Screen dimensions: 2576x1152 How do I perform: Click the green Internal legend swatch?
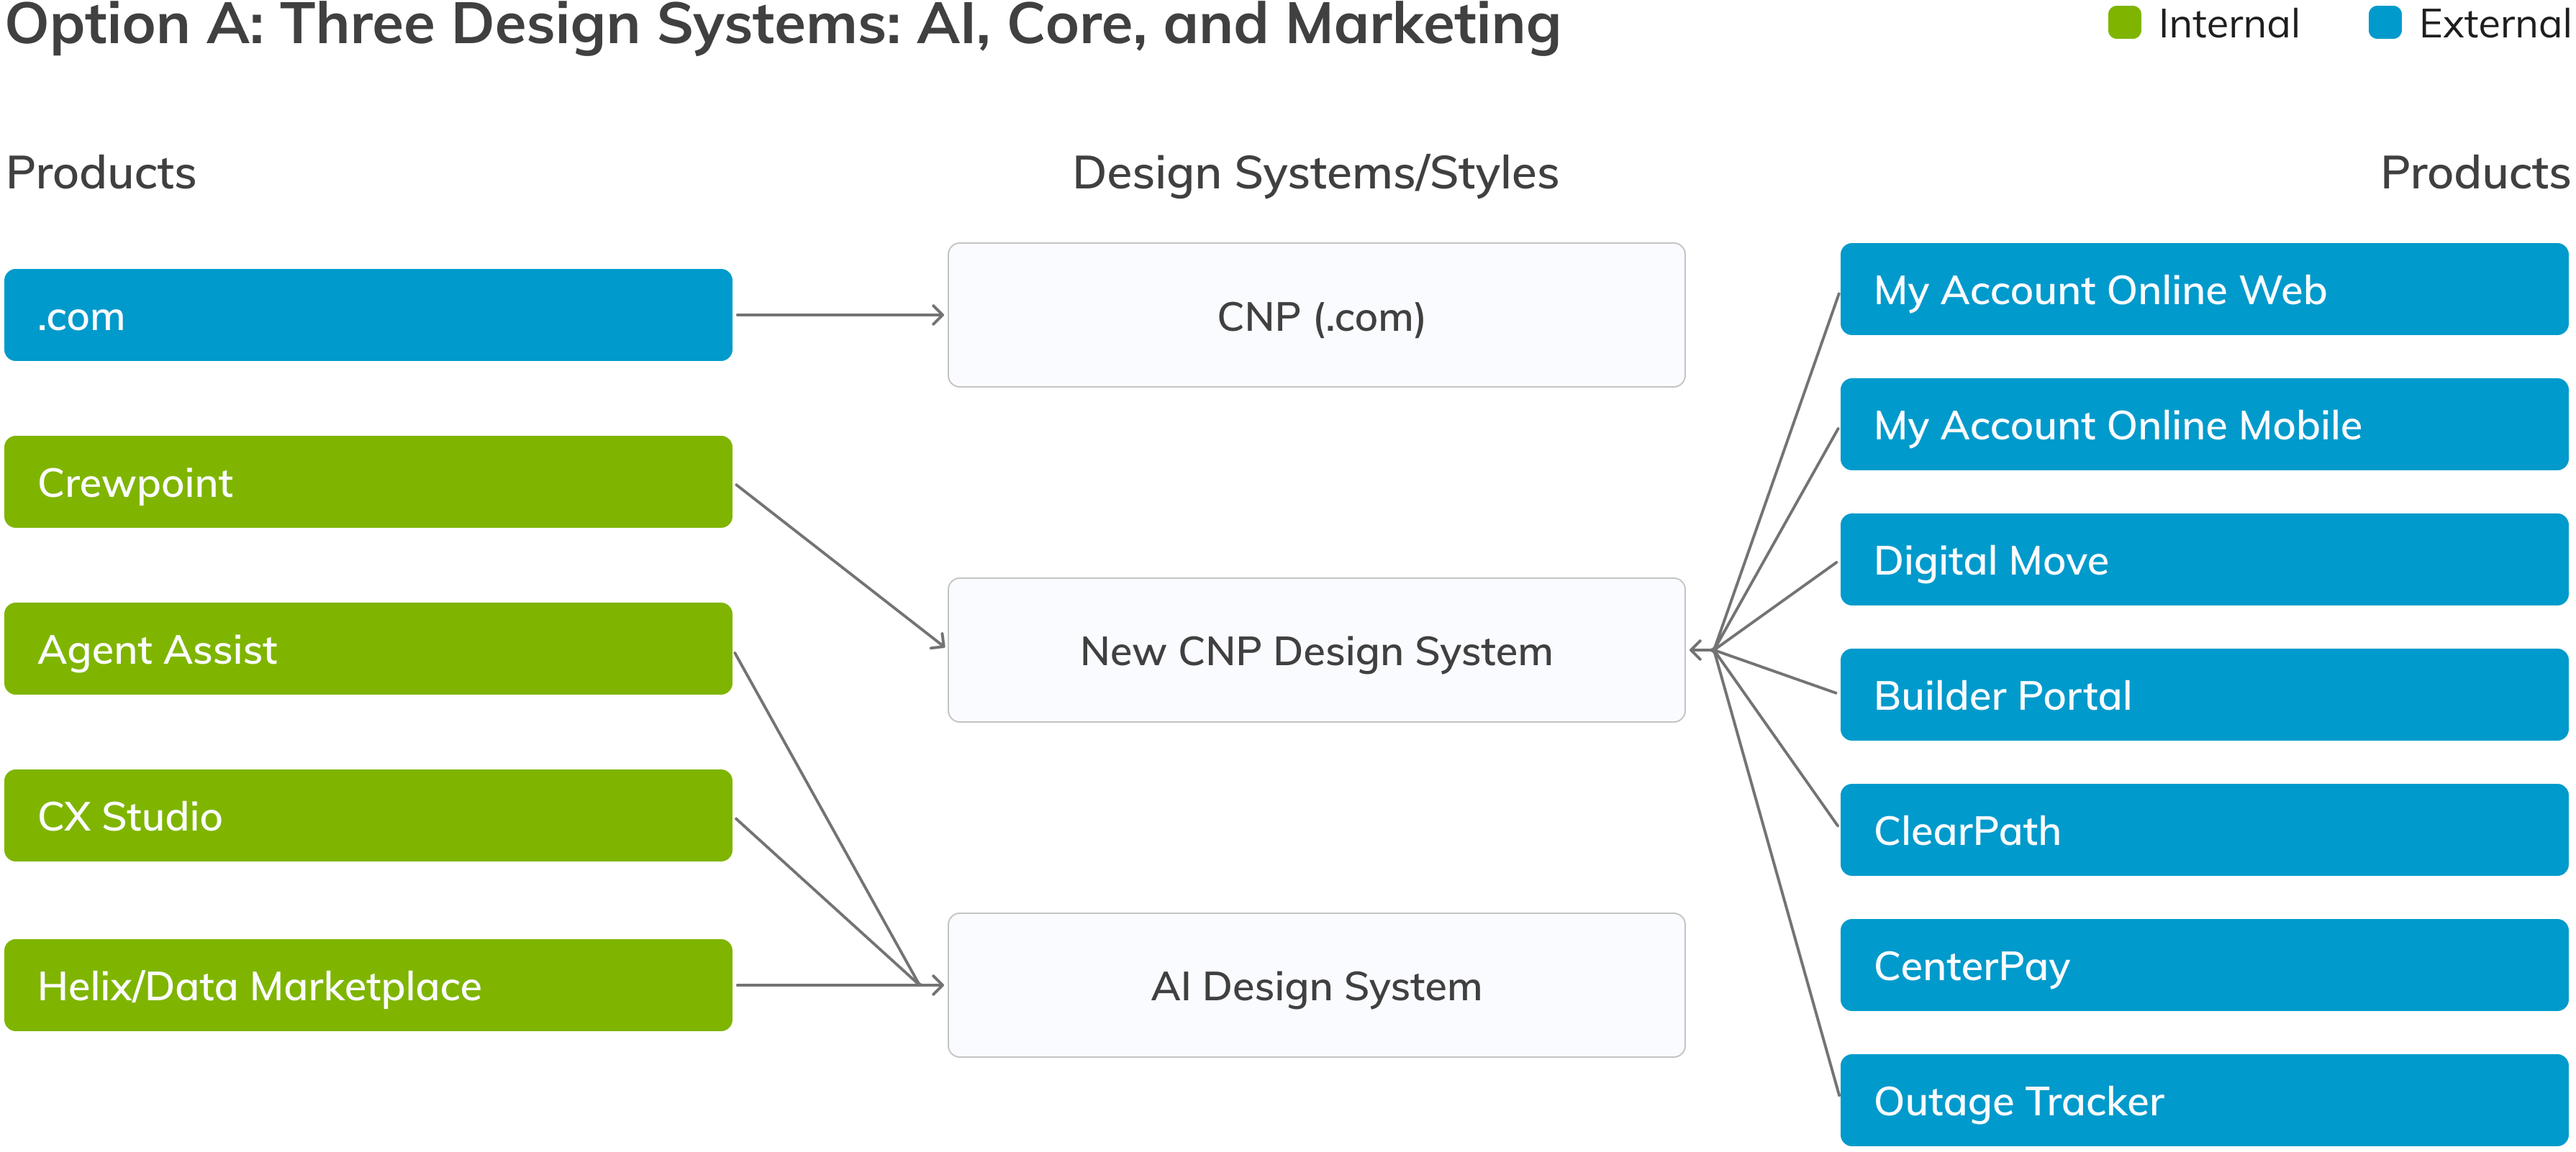[x=2124, y=23]
